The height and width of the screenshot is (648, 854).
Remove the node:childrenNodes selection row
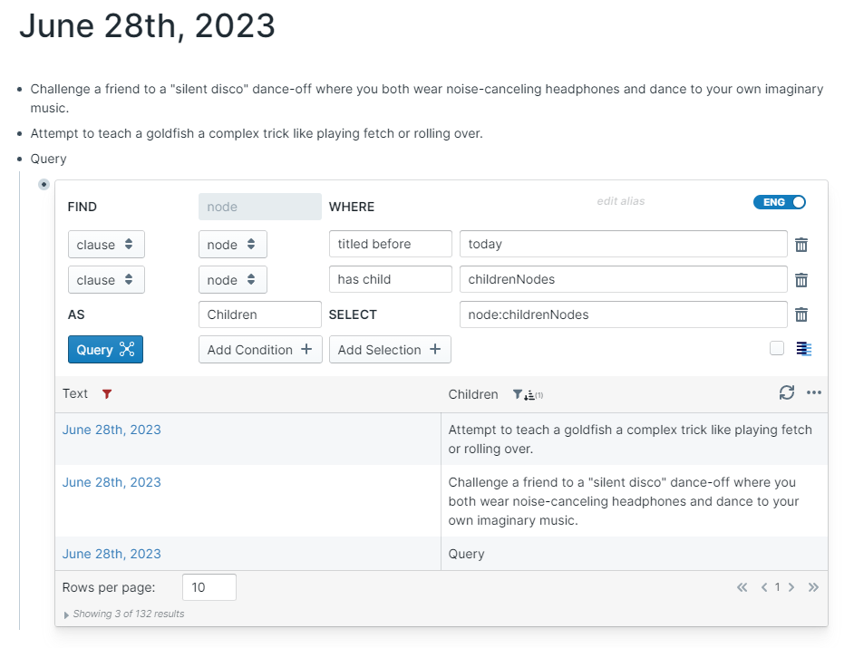point(801,315)
